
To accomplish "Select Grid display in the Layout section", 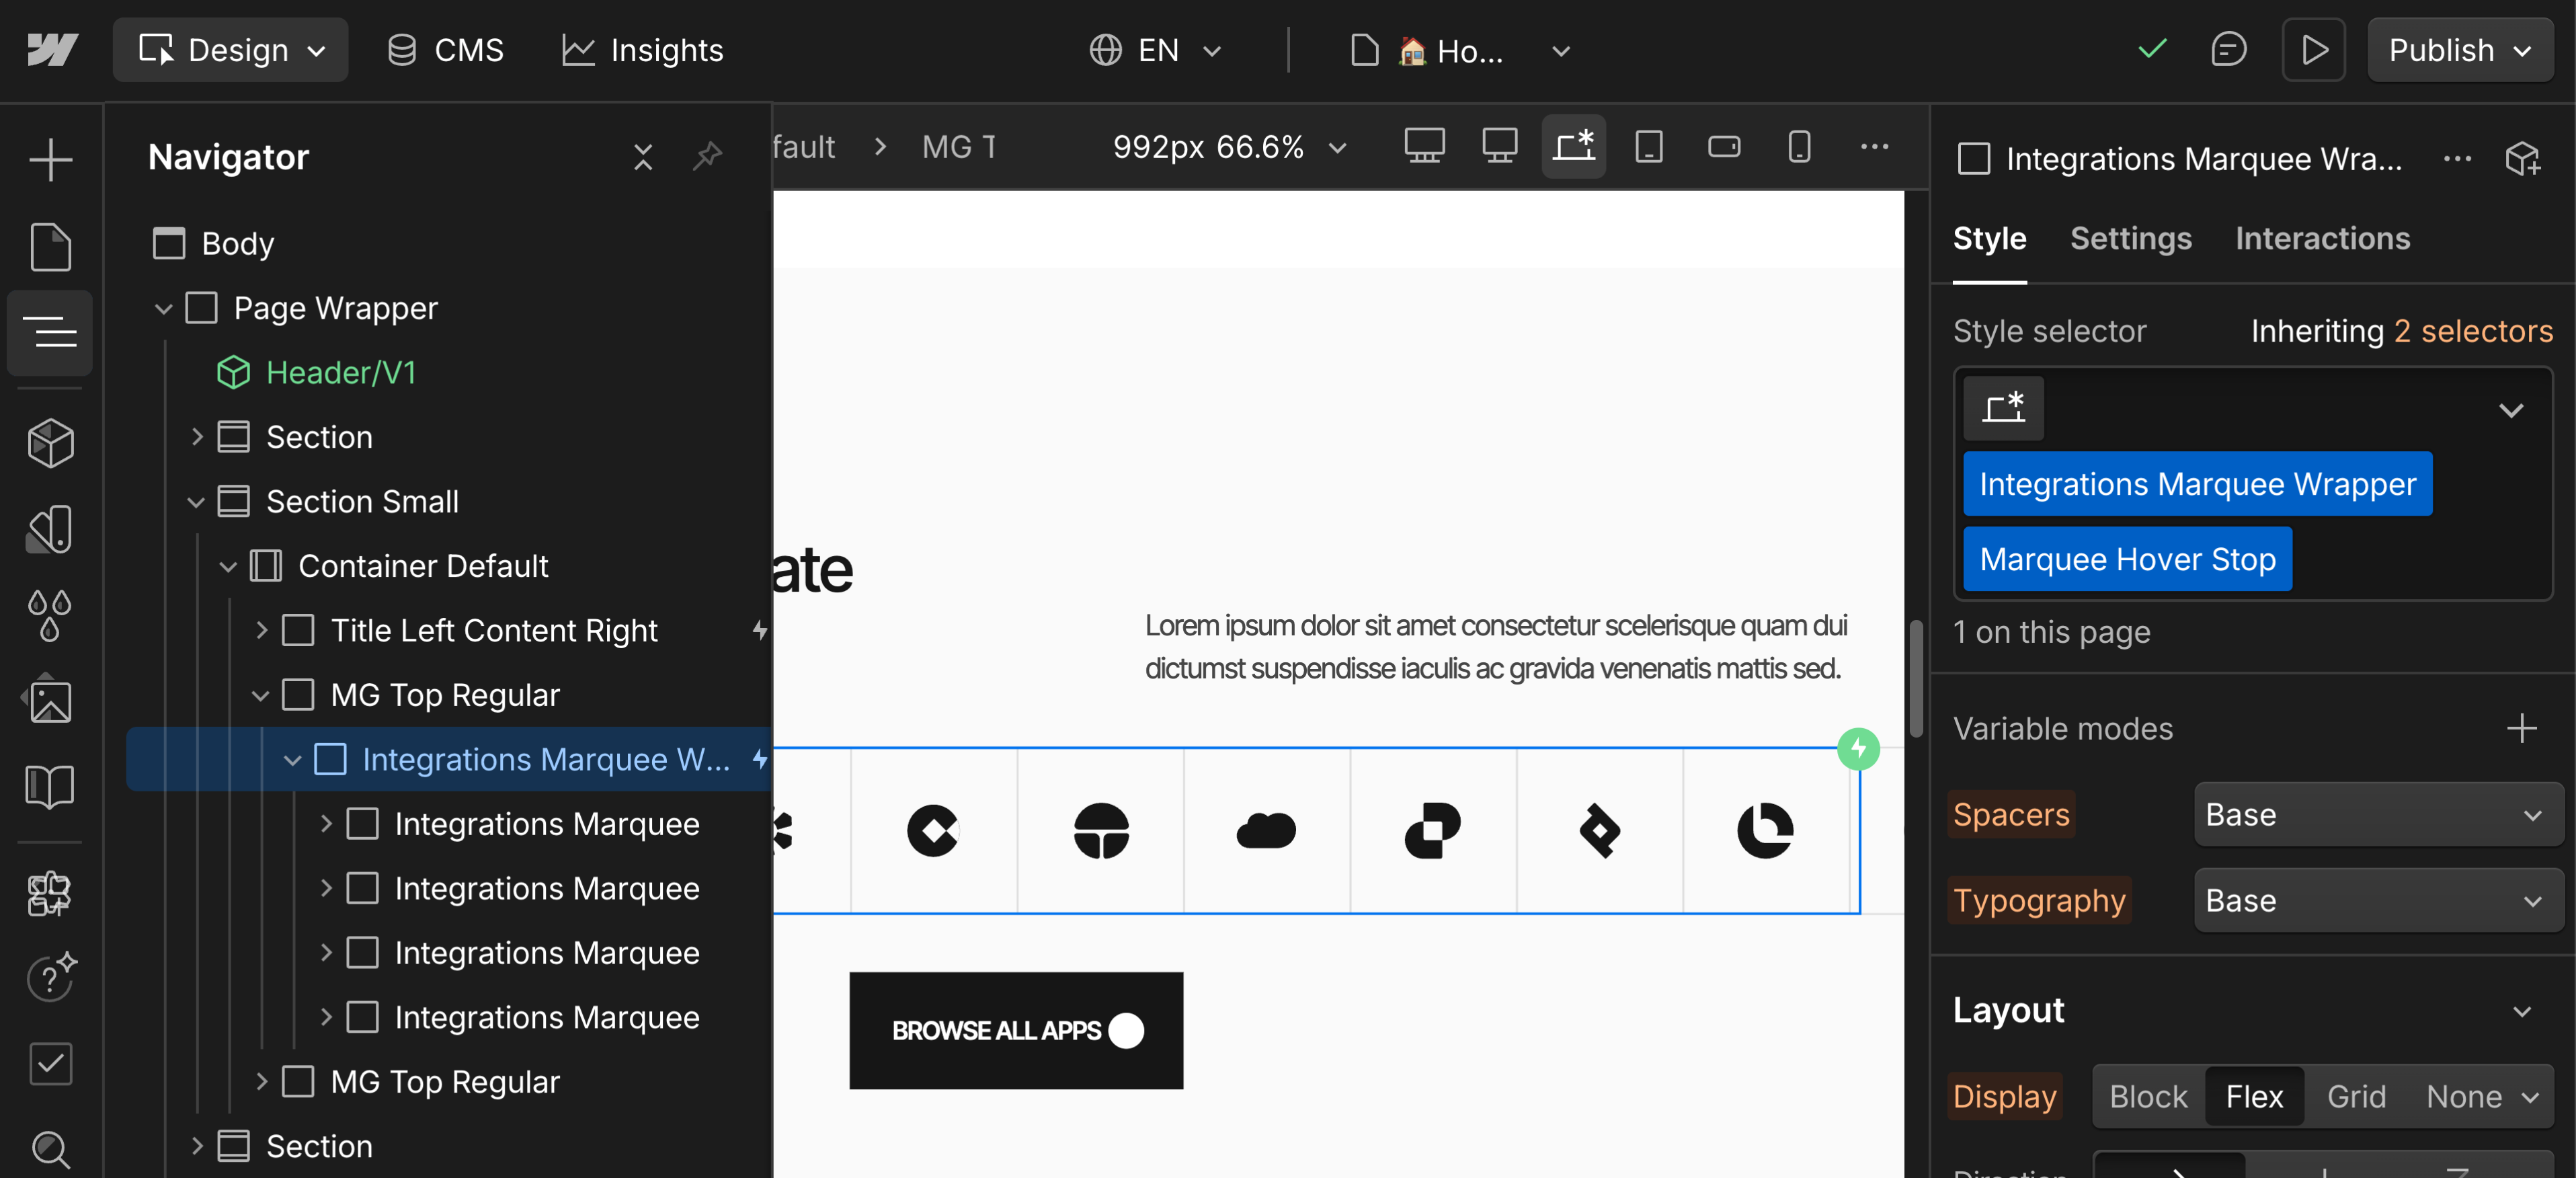I will tap(2356, 1096).
